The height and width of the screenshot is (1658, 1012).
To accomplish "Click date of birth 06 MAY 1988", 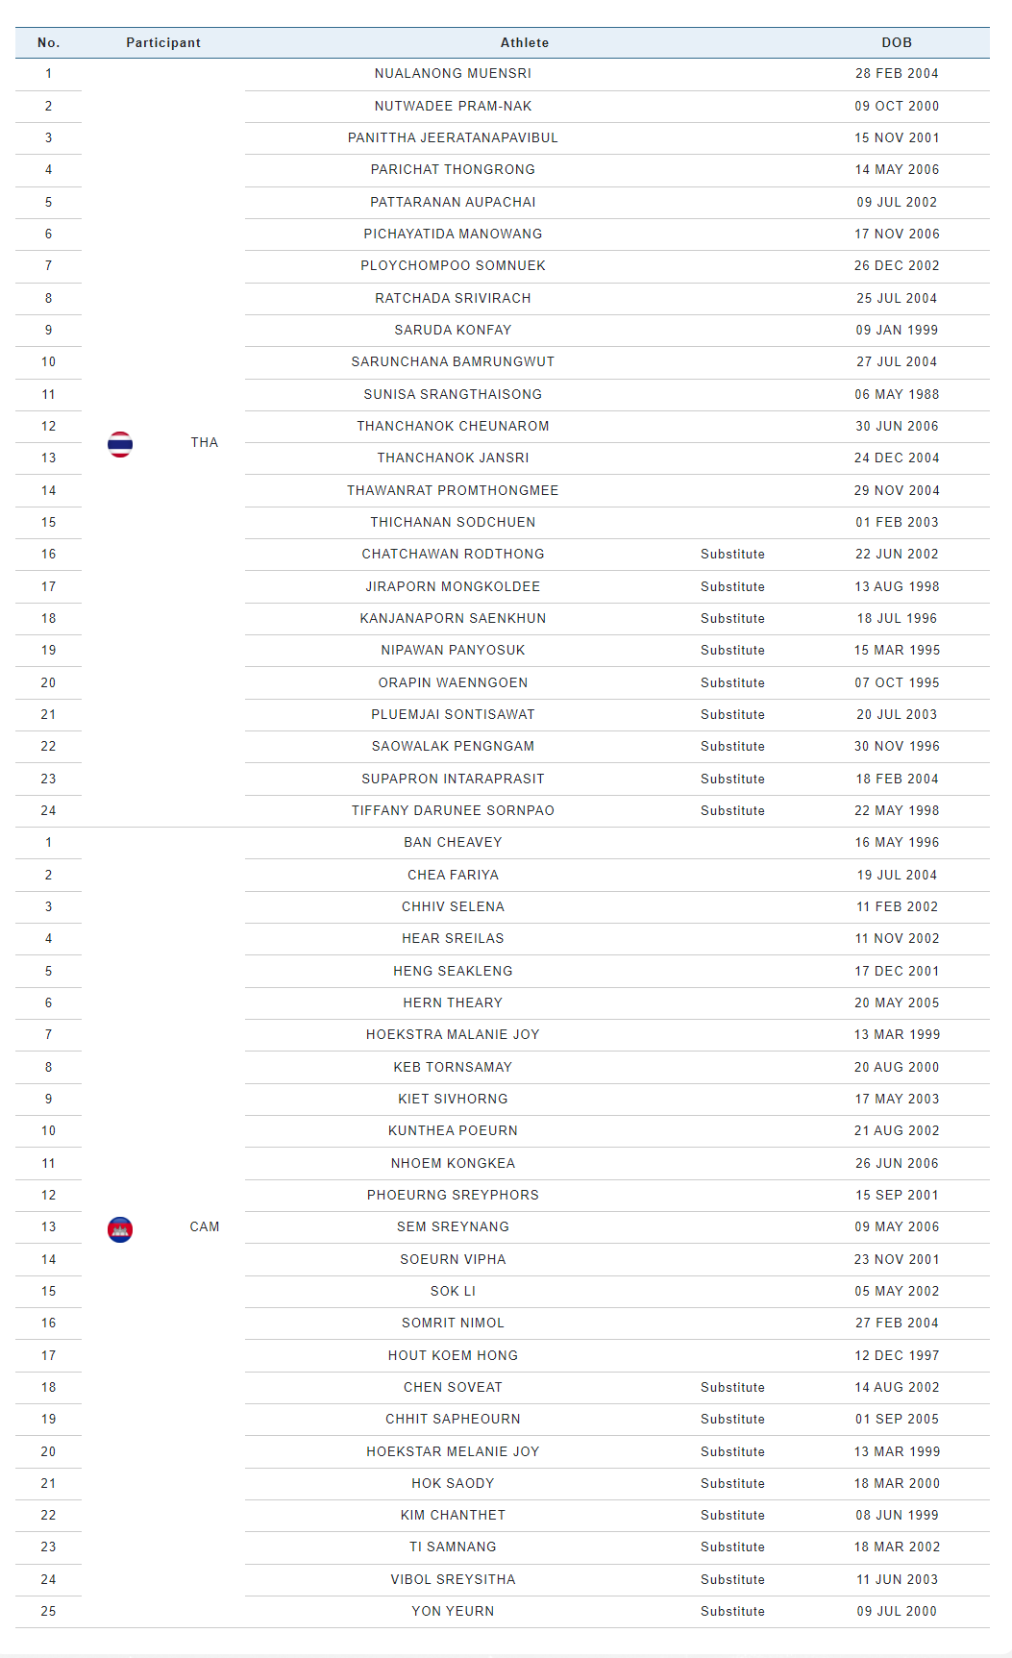I will point(897,395).
